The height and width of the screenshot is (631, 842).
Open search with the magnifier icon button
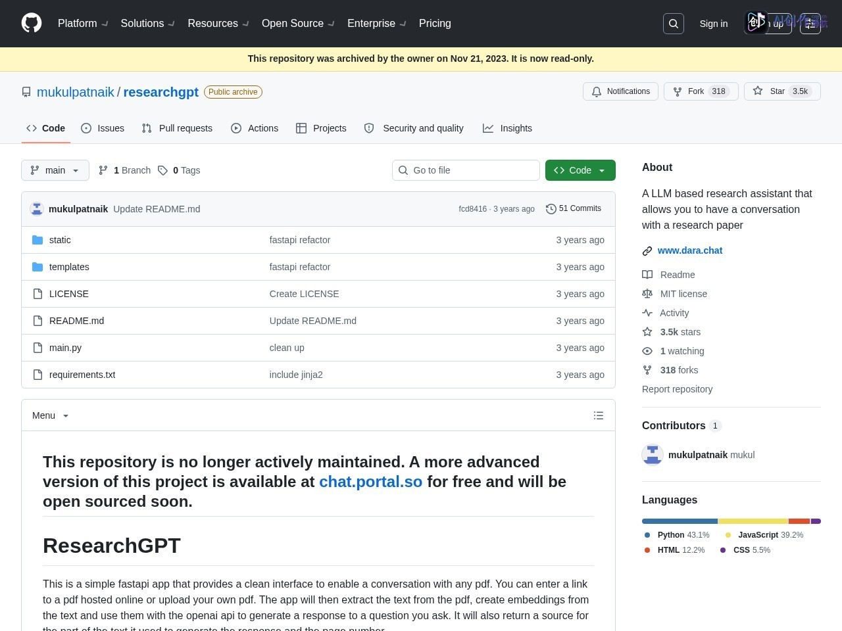pyautogui.click(x=674, y=24)
